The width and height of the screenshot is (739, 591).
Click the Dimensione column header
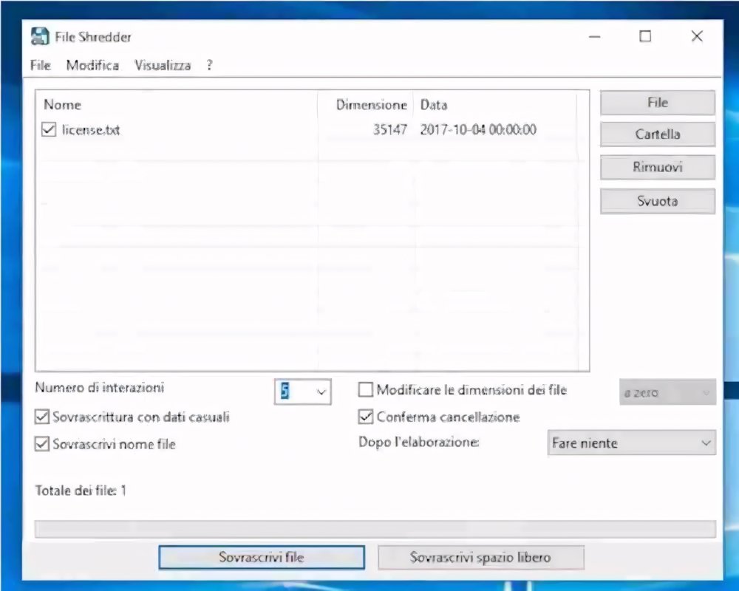(x=366, y=105)
